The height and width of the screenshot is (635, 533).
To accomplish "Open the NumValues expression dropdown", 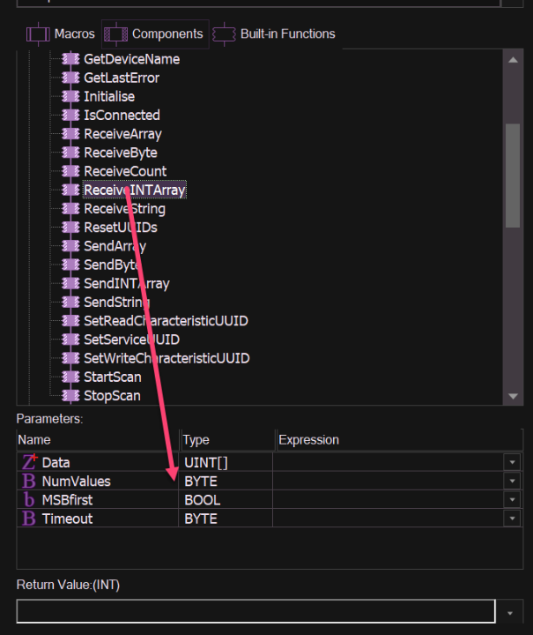I will click(512, 482).
